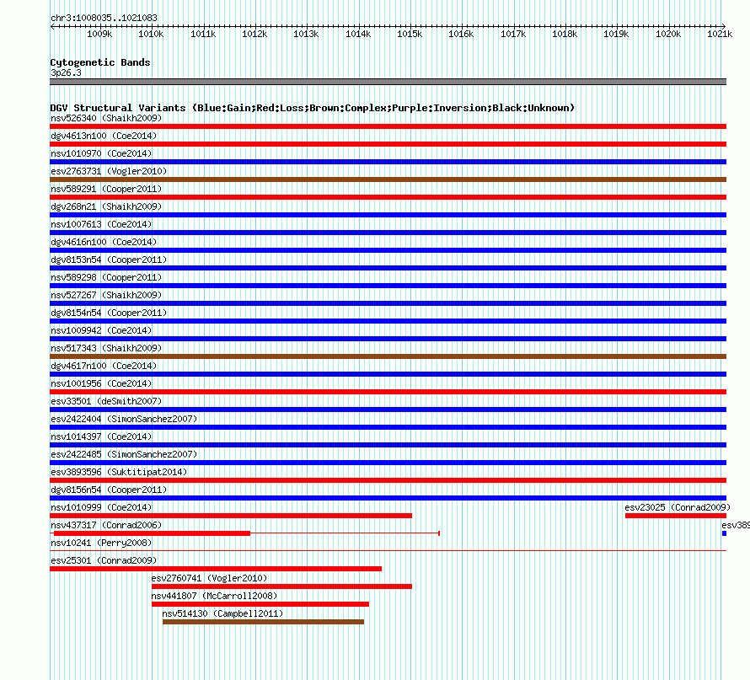
Task: Select the nsv517343 (Shaikh2009) brown complex bar
Action: pos(388,356)
